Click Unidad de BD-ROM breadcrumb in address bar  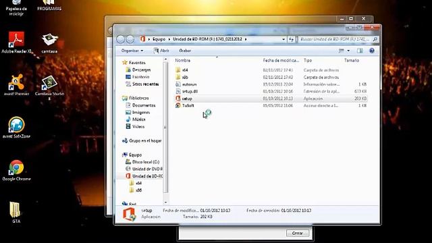[x=207, y=39]
